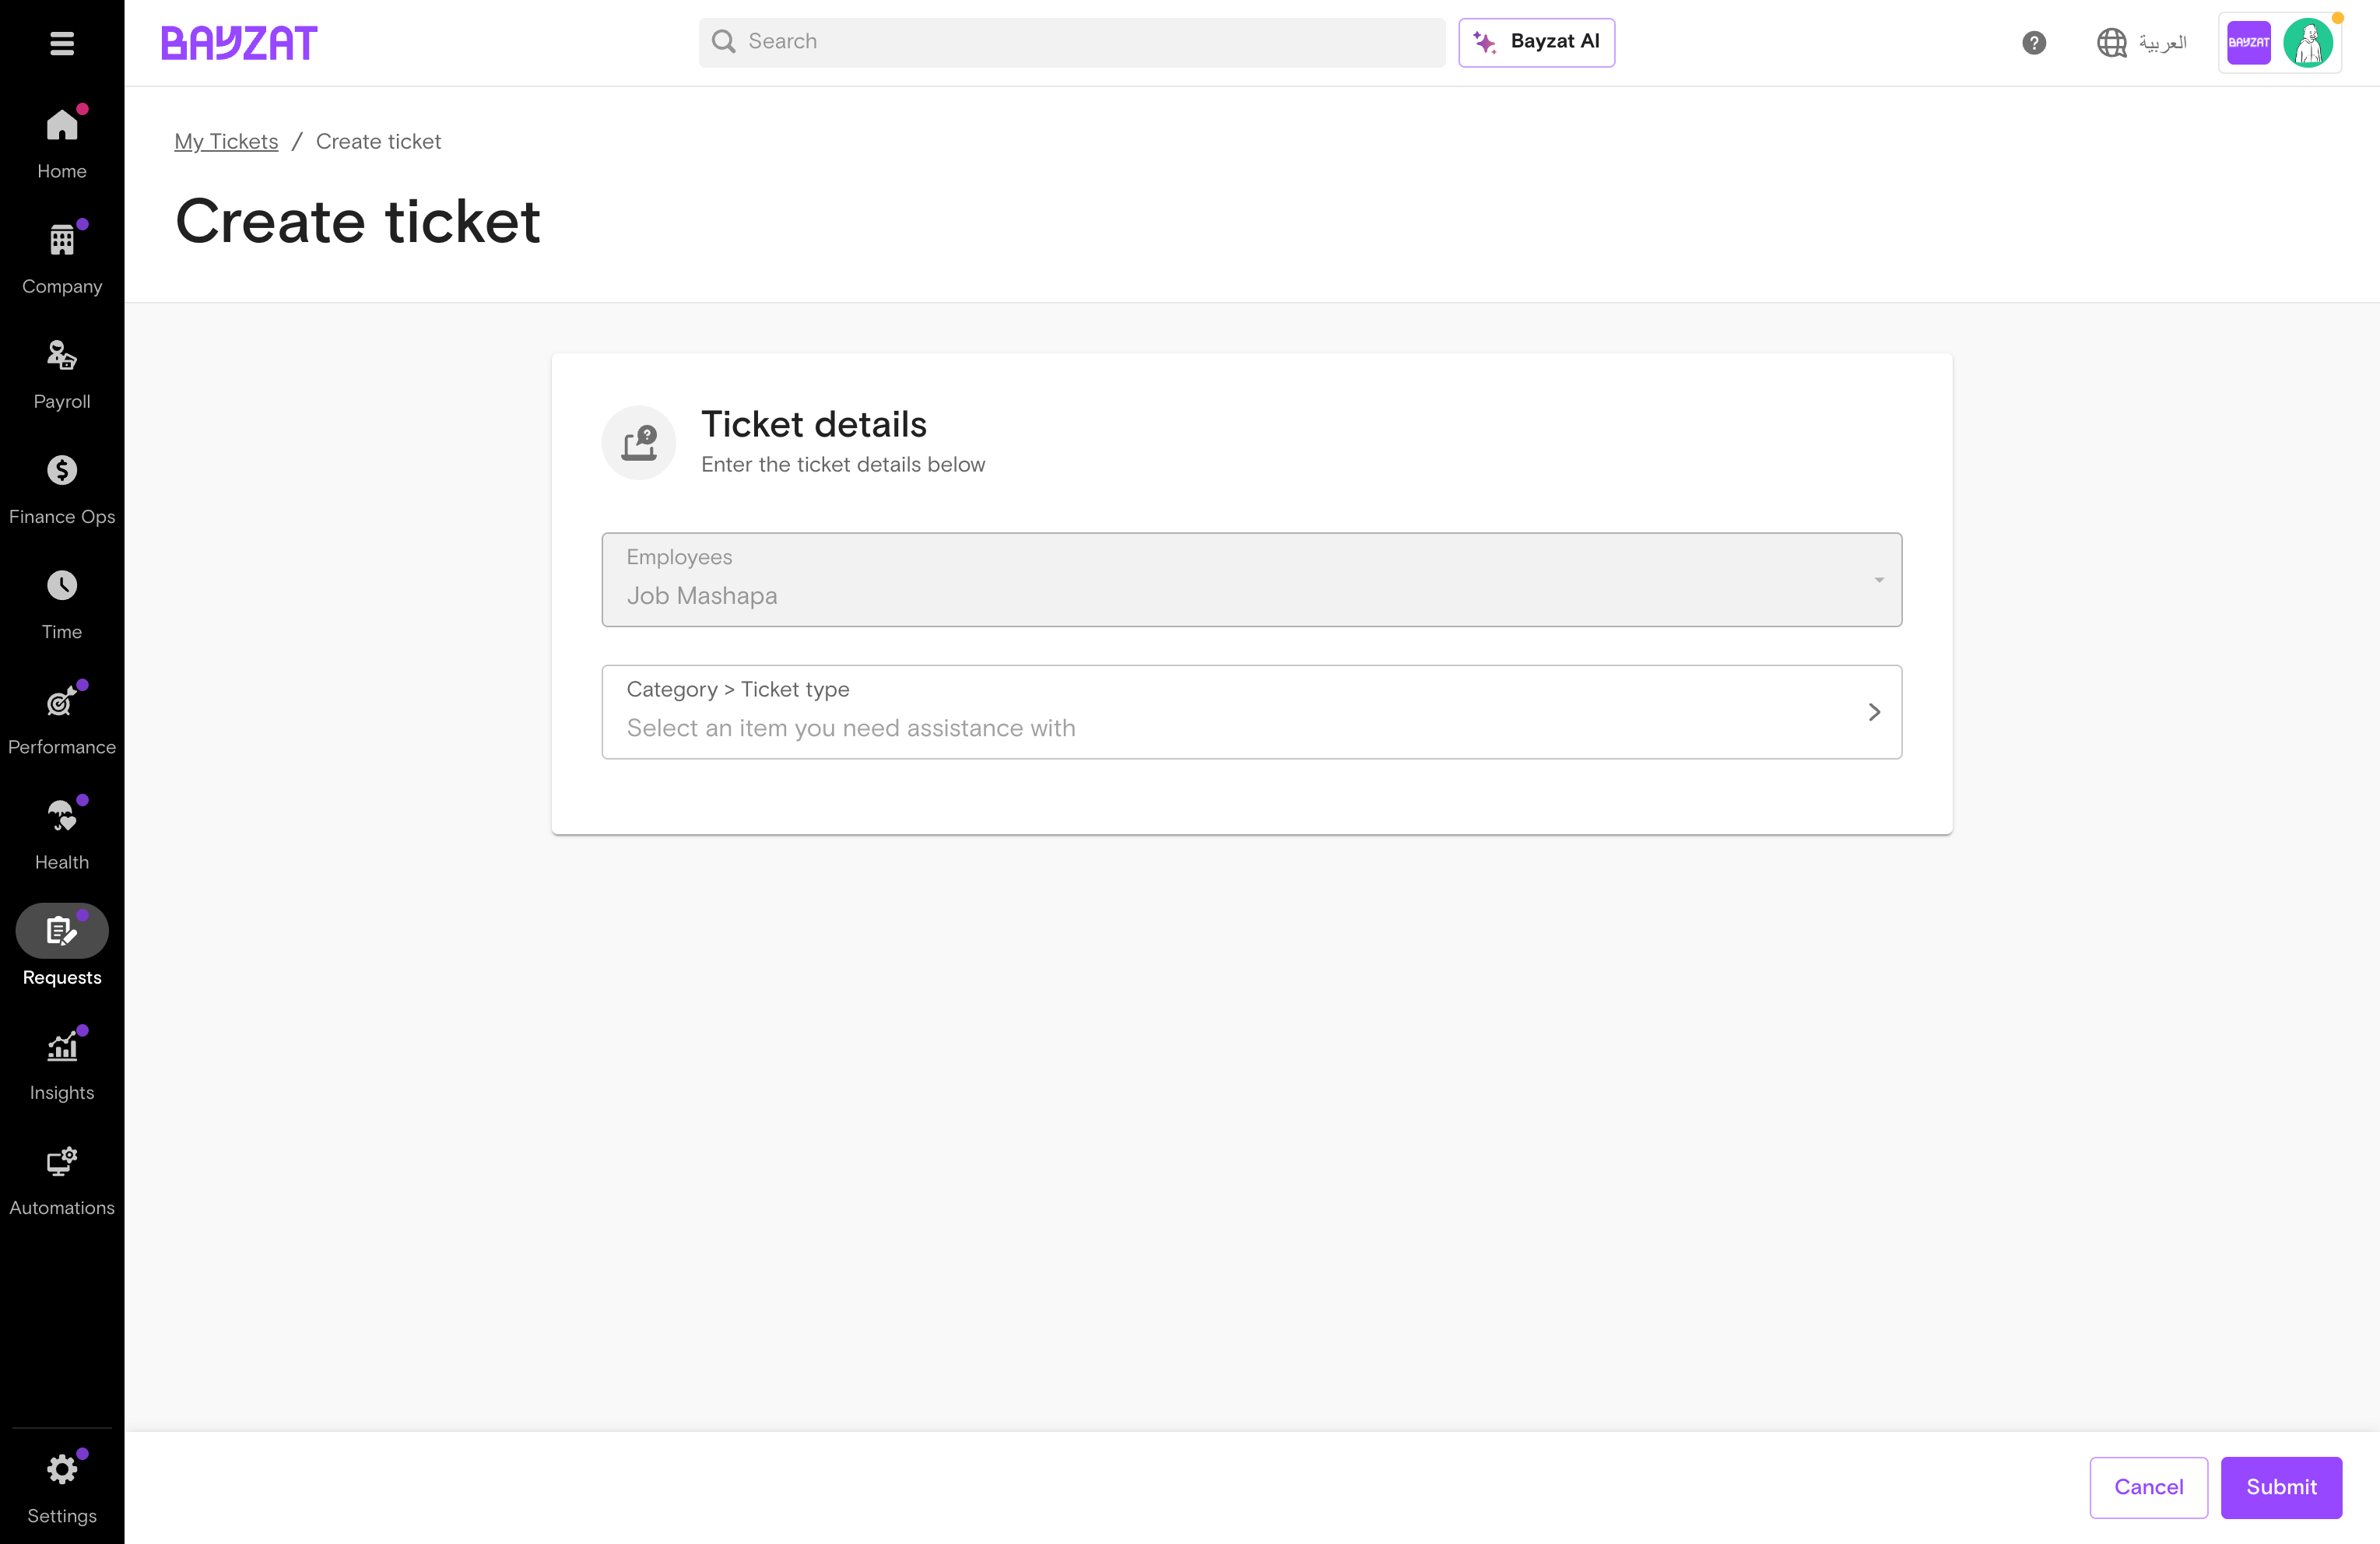2380x1544 pixels.
Task: Switch language to Arabic
Action: pos(2141,43)
